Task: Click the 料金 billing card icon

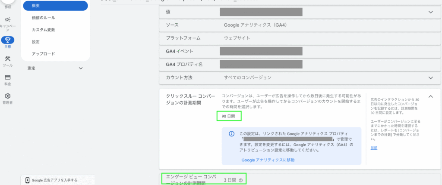Action: [x=8, y=77]
